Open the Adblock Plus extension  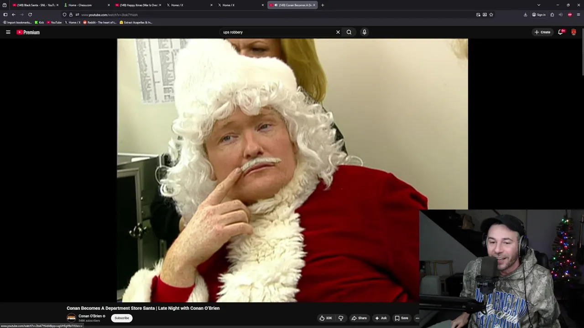[x=570, y=15]
